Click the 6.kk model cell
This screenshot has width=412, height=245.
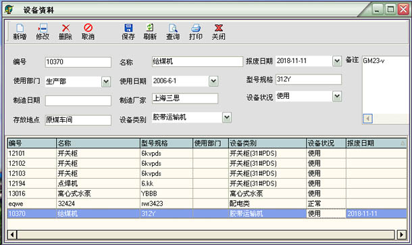[166, 183]
